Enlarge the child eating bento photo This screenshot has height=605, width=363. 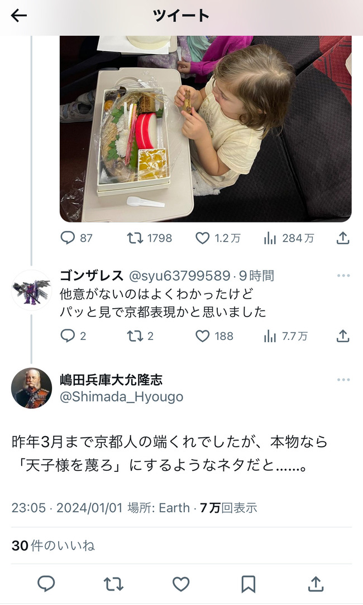(206, 129)
